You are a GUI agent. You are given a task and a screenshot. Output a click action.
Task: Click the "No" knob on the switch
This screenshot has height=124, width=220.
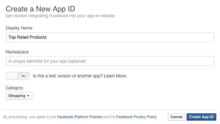pyautogui.click(x=23, y=76)
